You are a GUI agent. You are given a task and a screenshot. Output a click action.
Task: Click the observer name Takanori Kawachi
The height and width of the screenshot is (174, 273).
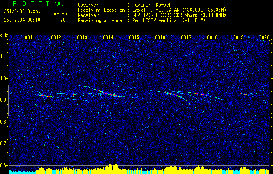click(153, 5)
